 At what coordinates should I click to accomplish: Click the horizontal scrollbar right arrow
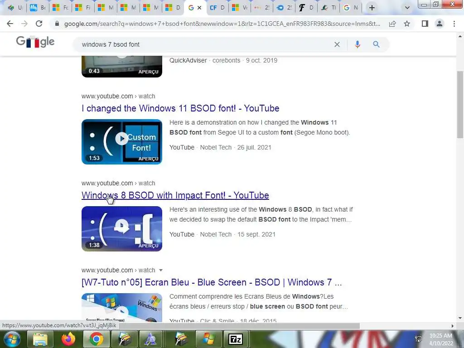click(x=452, y=326)
